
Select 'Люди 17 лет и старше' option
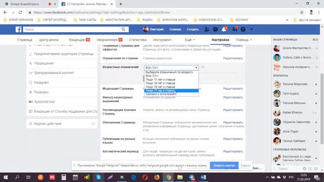point(171,79)
